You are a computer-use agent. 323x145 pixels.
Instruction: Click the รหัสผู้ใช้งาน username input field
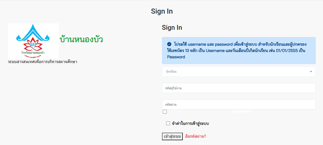239,88
